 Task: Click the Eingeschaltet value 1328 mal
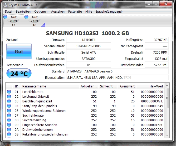coord(157,59)
